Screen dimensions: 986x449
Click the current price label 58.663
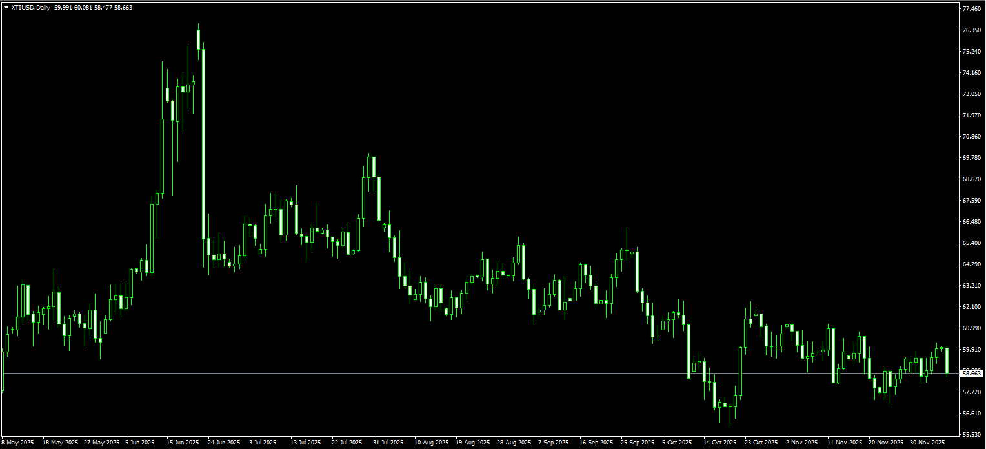[971, 374]
